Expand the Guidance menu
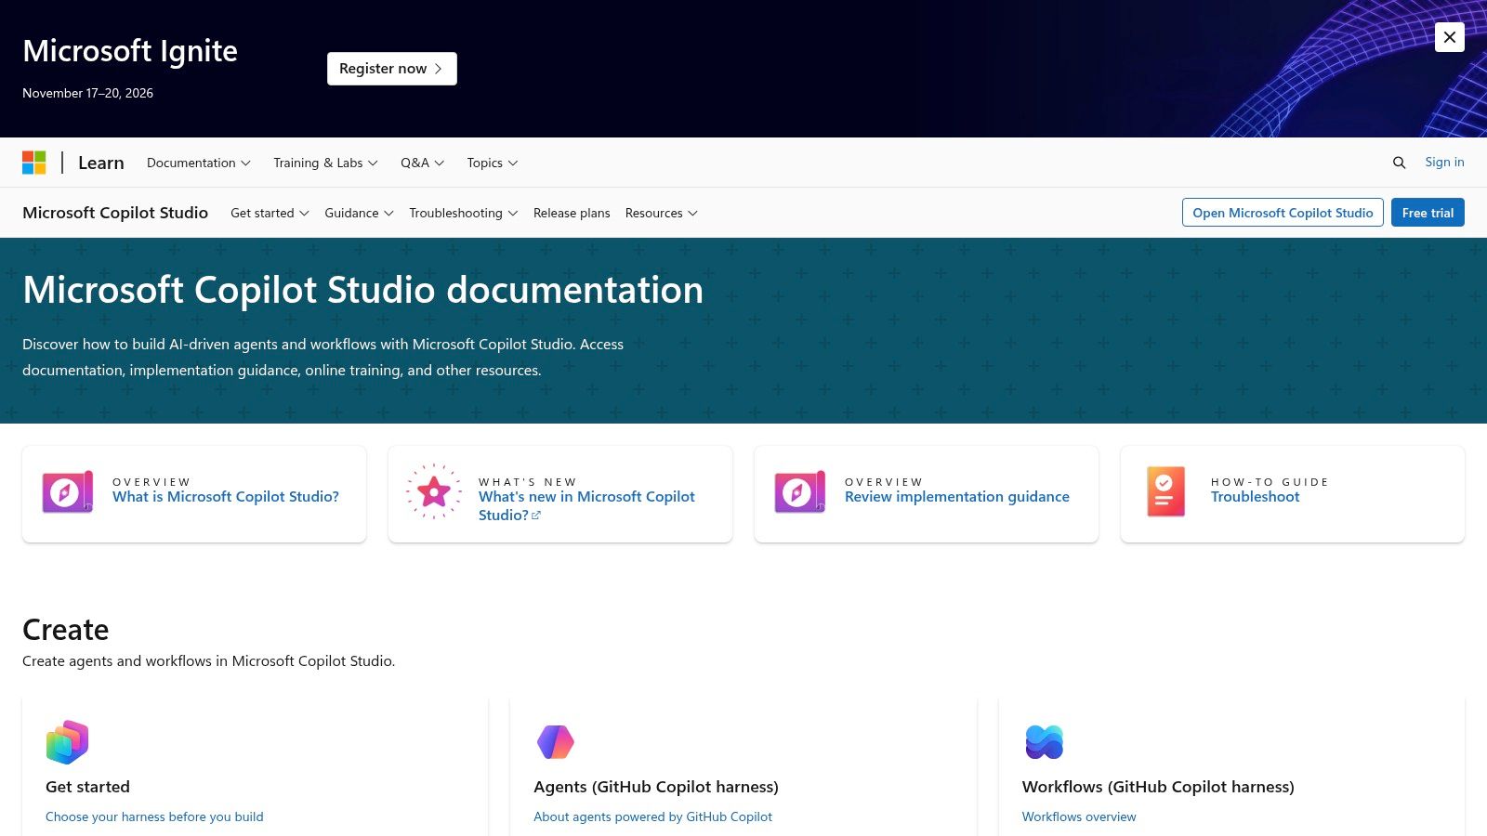1487x836 pixels. [x=359, y=213]
